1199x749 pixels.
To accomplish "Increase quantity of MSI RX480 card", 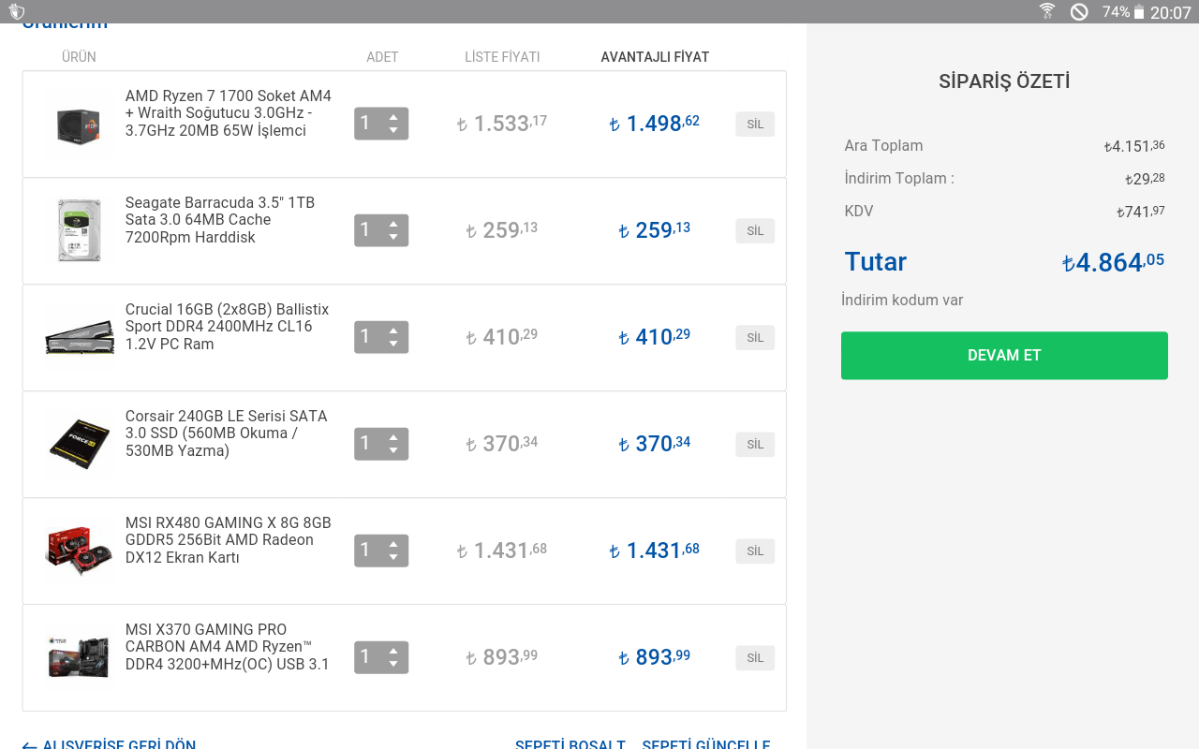I will pyautogui.click(x=393, y=544).
